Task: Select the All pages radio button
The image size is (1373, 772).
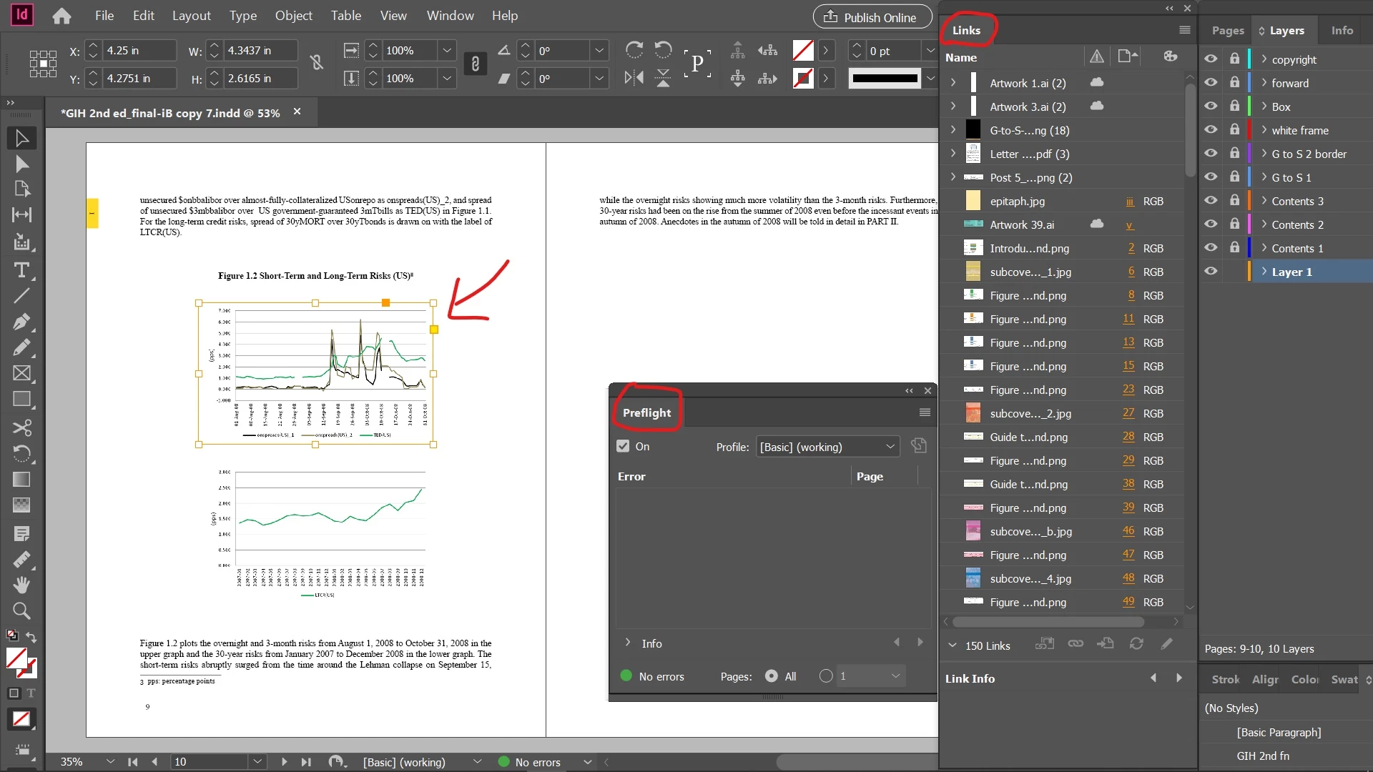Action: tap(772, 676)
